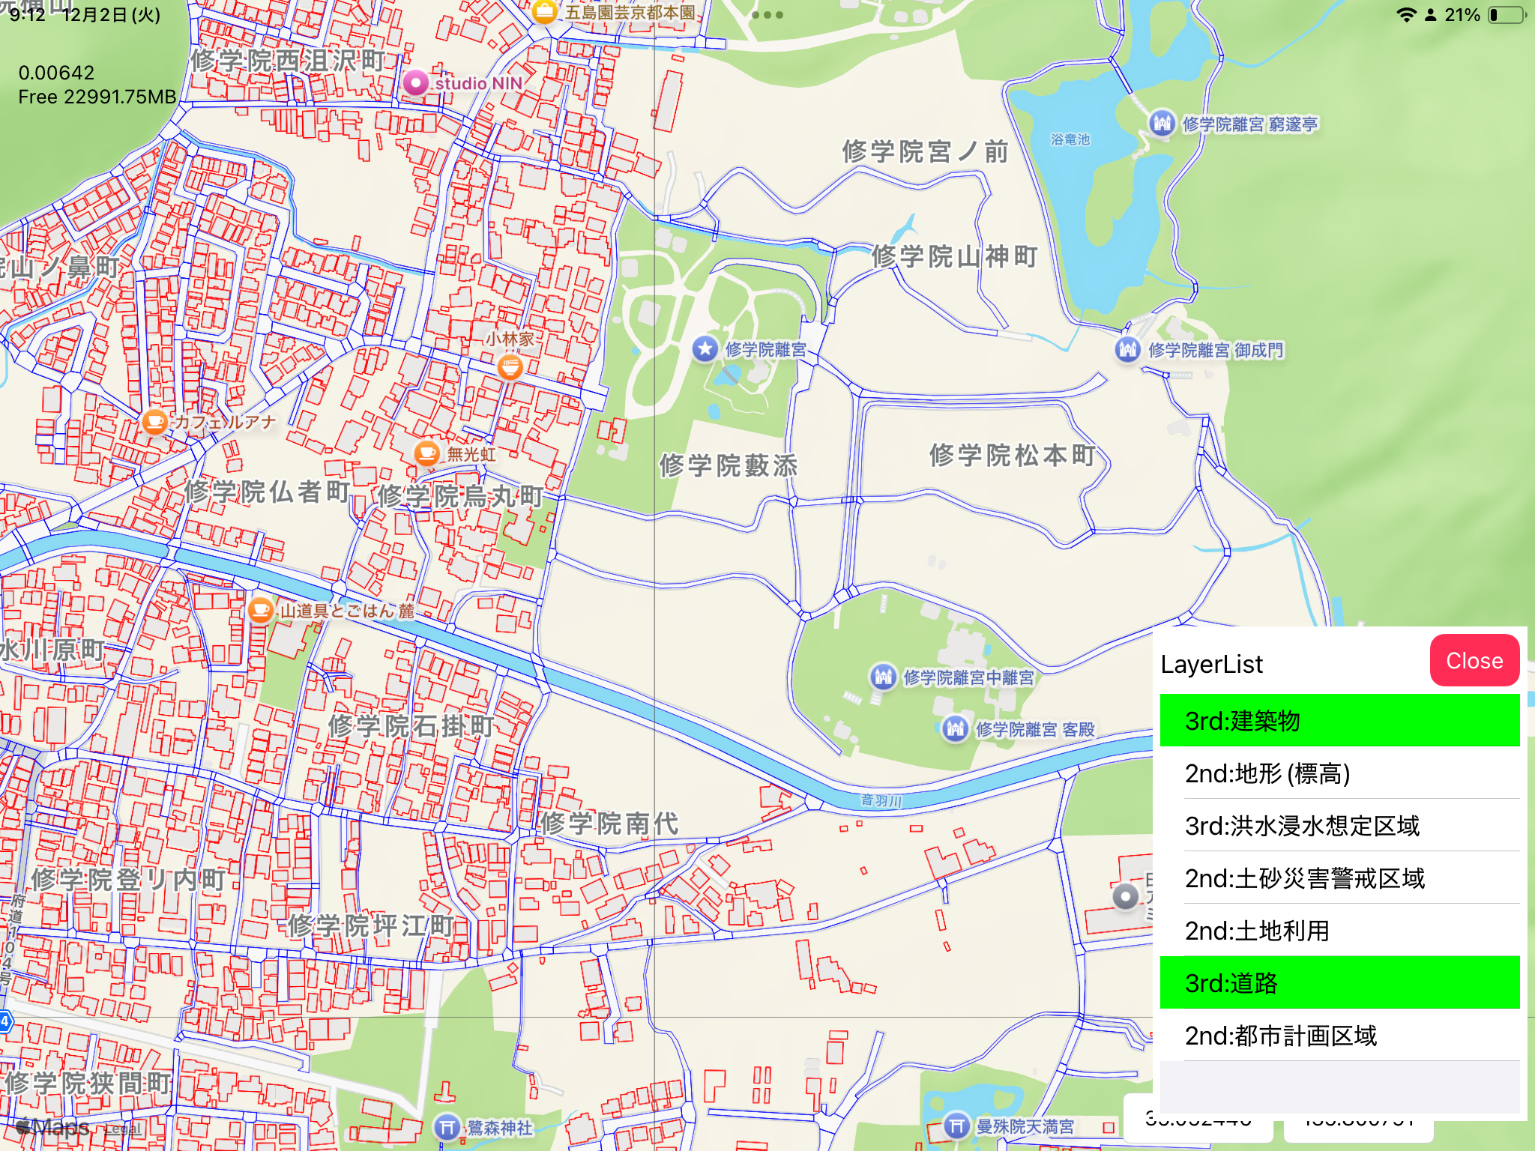Viewport: 1535px width, 1151px height.
Task: Tap the カフェ ルアナ cafe pin
Action: point(154,422)
